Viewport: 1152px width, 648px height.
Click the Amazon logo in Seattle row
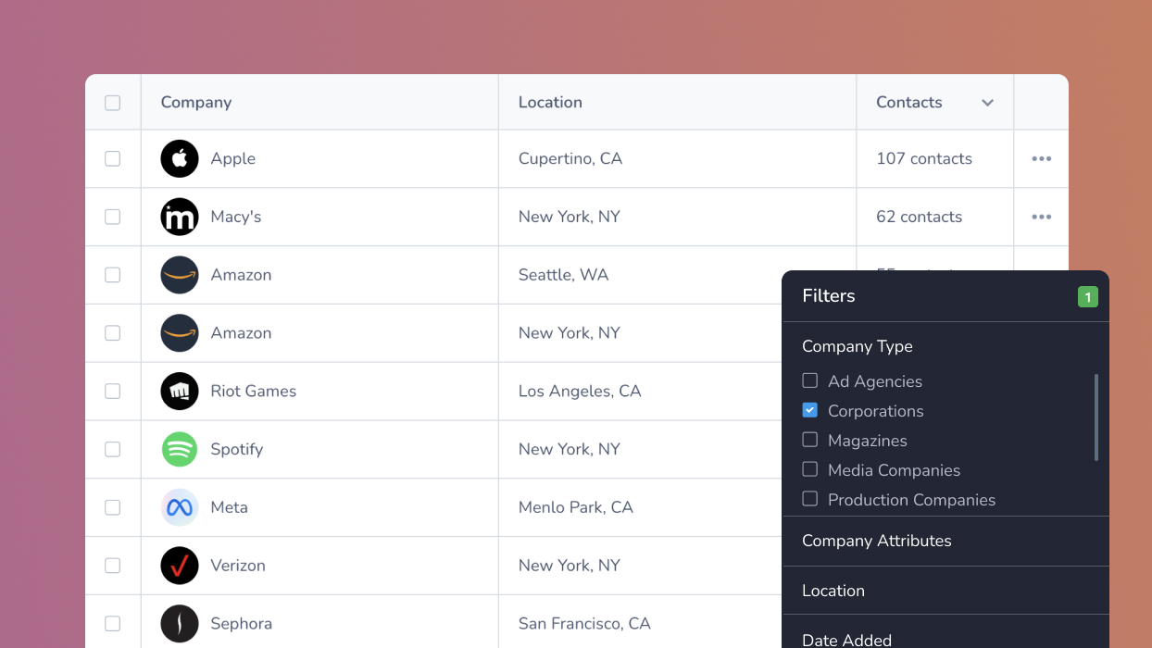point(180,275)
